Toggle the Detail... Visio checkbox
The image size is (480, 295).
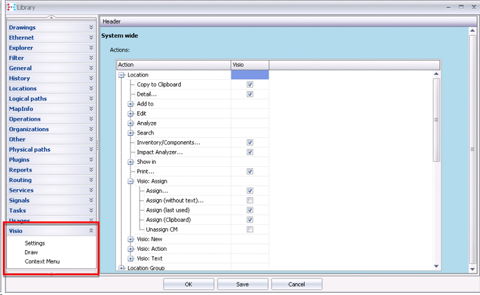250,94
